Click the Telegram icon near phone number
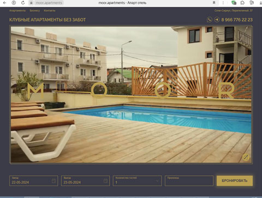The image size is (262, 198). coord(217,20)
